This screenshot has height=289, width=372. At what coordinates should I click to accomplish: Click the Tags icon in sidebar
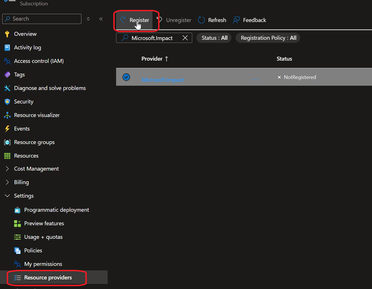[7, 75]
